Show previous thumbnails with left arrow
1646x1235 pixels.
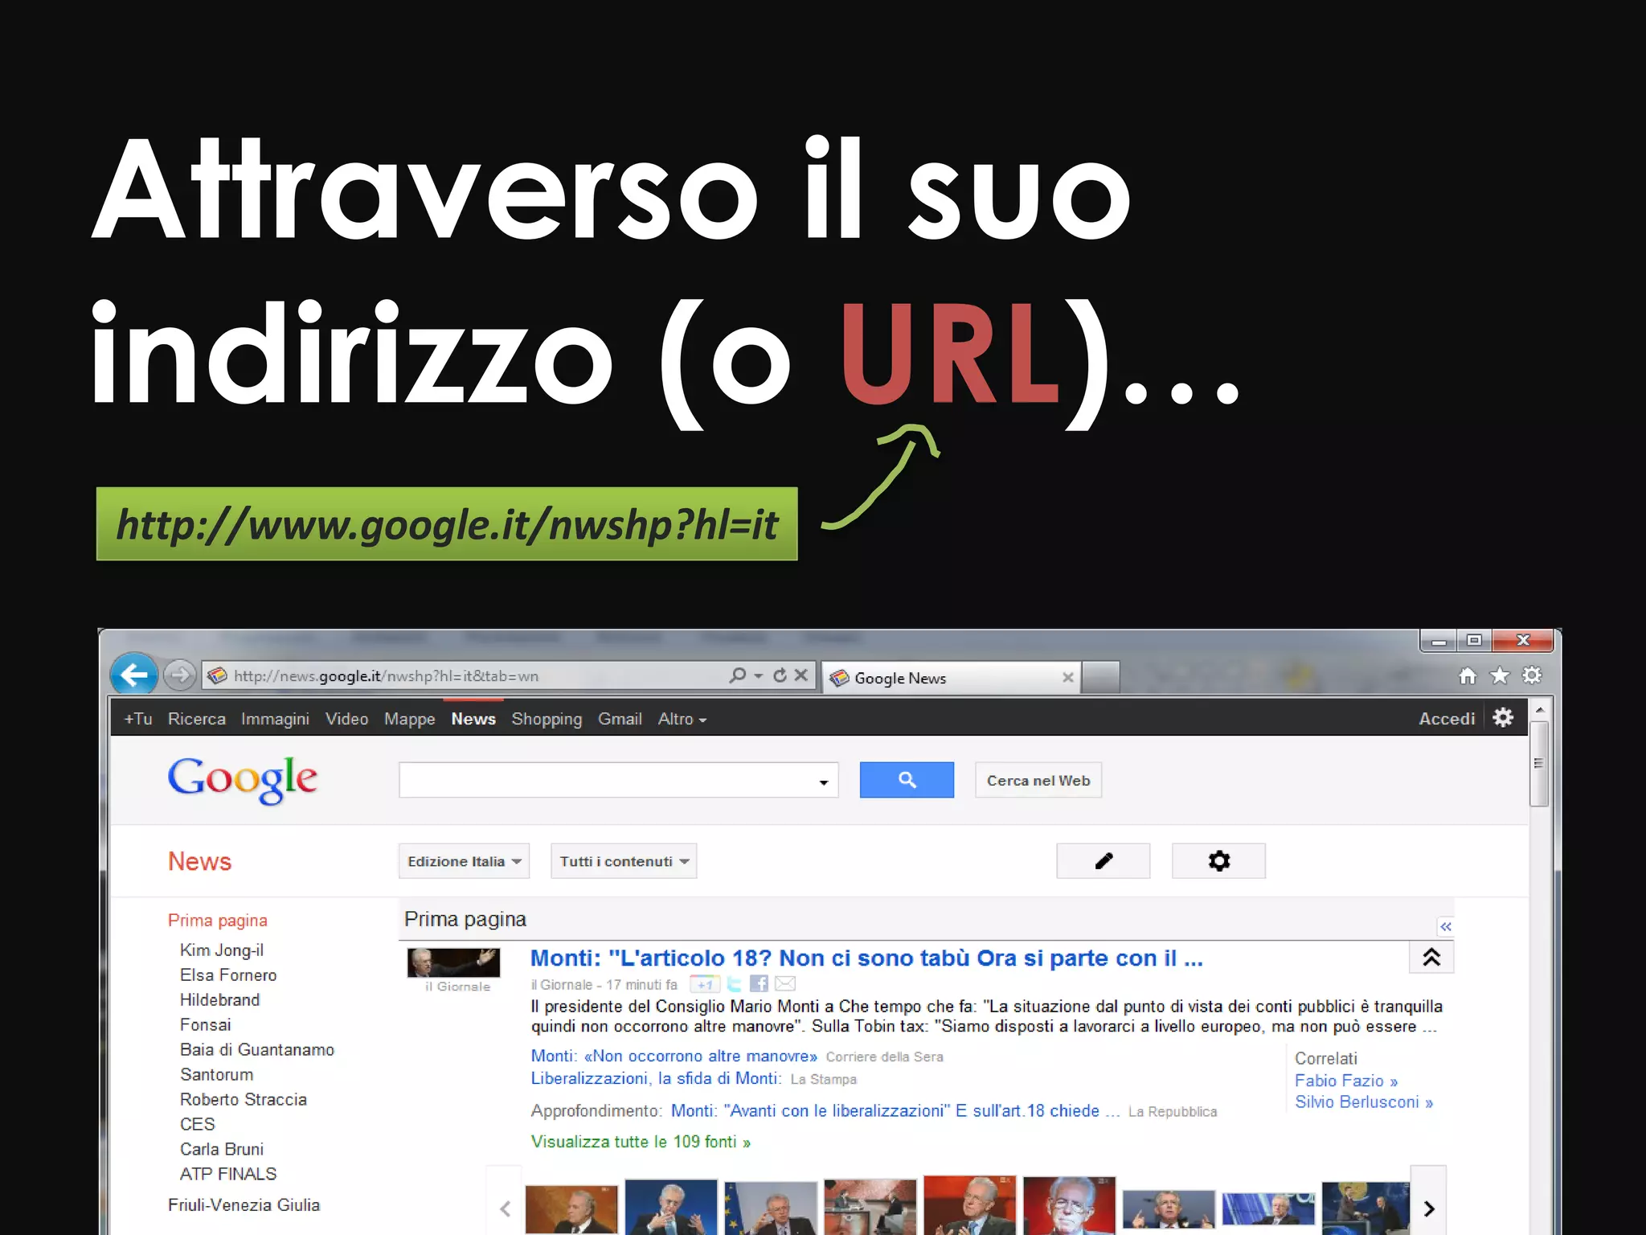505,1208
